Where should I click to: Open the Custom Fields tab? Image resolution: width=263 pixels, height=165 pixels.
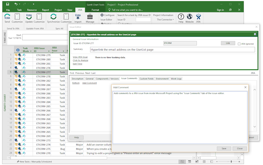point(147,79)
